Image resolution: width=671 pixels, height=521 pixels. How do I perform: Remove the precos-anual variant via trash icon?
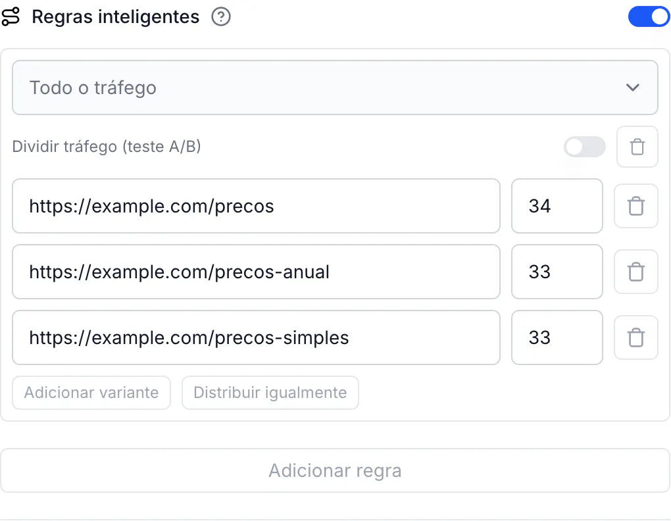[x=635, y=272]
